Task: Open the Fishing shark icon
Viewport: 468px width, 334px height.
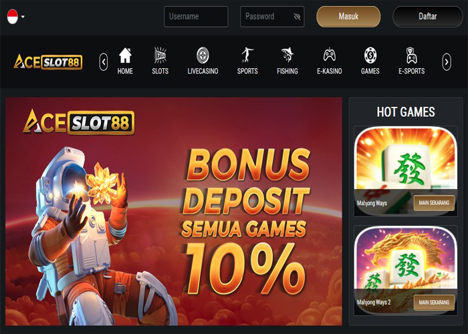Action: coord(287,55)
